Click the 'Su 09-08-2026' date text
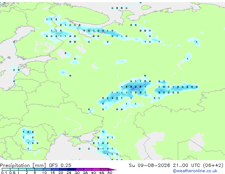 [149, 165]
